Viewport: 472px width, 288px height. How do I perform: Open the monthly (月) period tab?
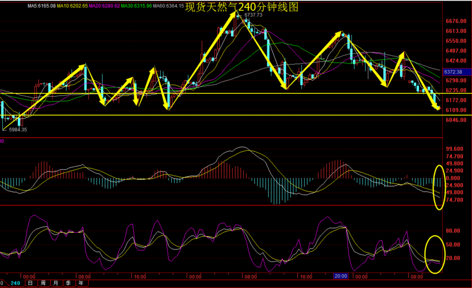coord(55,283)
